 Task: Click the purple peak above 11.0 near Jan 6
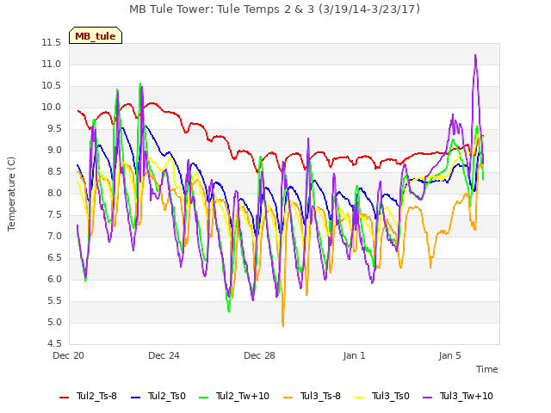click(475, 55)
